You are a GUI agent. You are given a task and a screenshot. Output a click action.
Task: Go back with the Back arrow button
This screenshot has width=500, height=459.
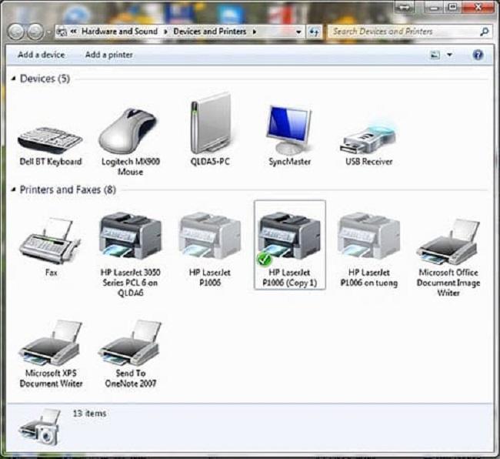click(x=16, y=32)
